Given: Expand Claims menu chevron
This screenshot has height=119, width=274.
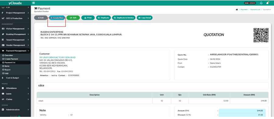Looking at the screenshot, I should click(28, 100).
